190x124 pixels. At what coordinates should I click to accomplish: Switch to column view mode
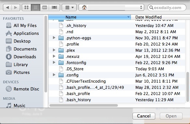(x=44, y=7)
